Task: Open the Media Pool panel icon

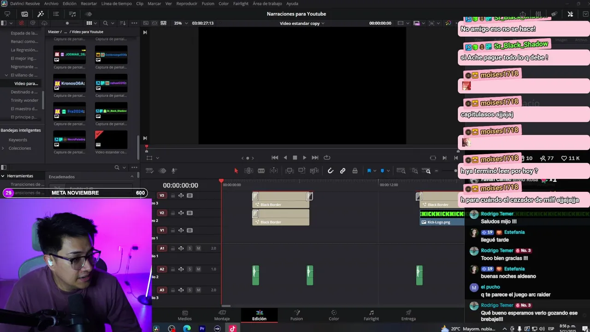Action: coord(24,14)
